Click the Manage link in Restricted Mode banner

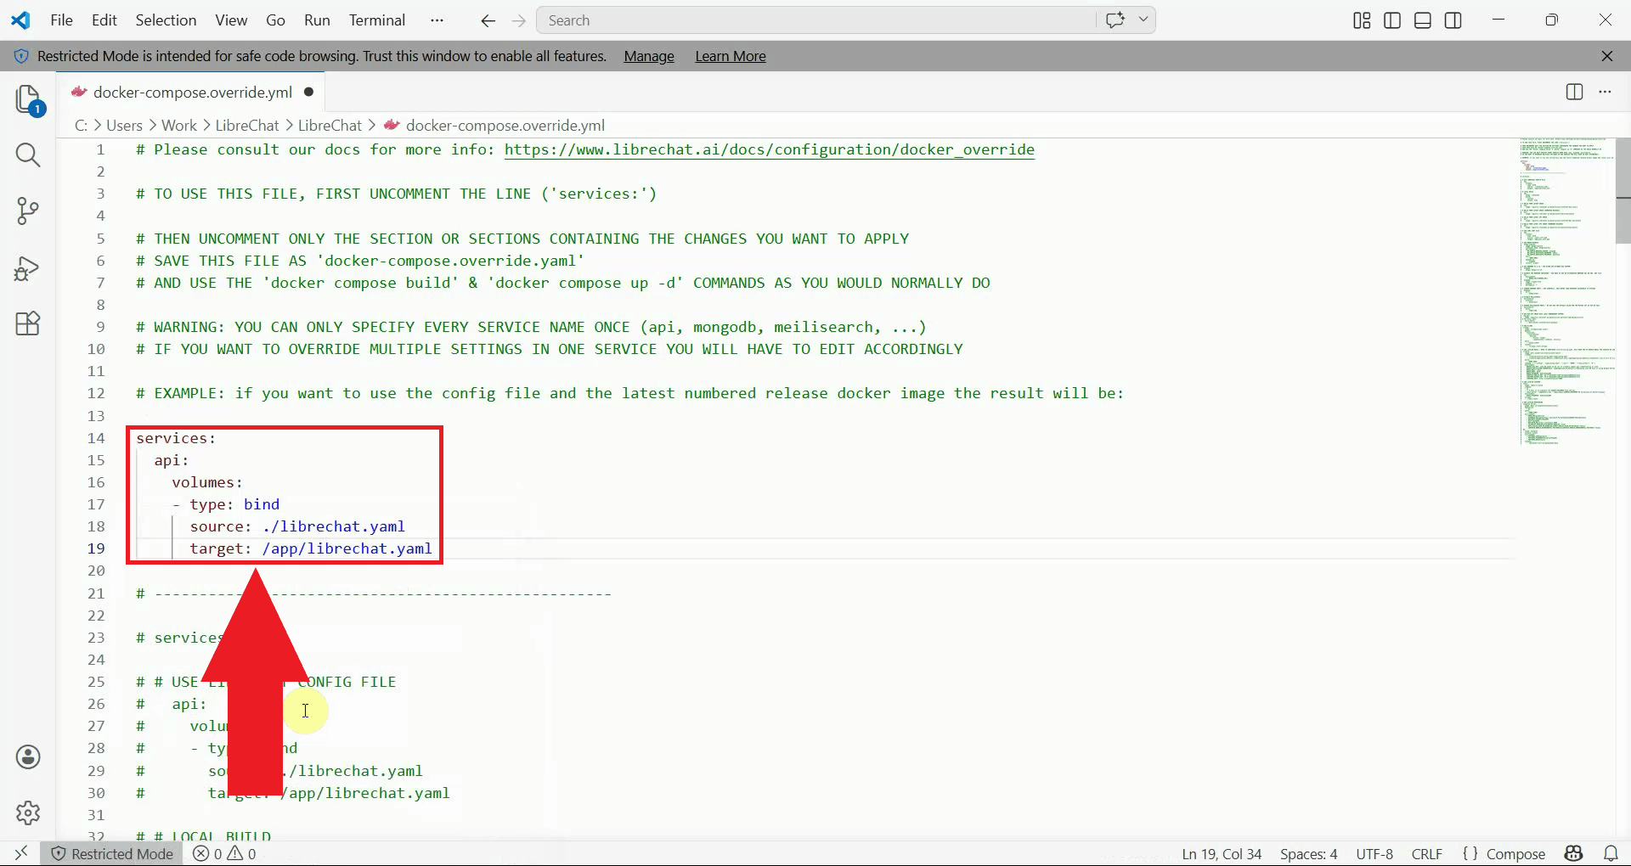point(647,56)
